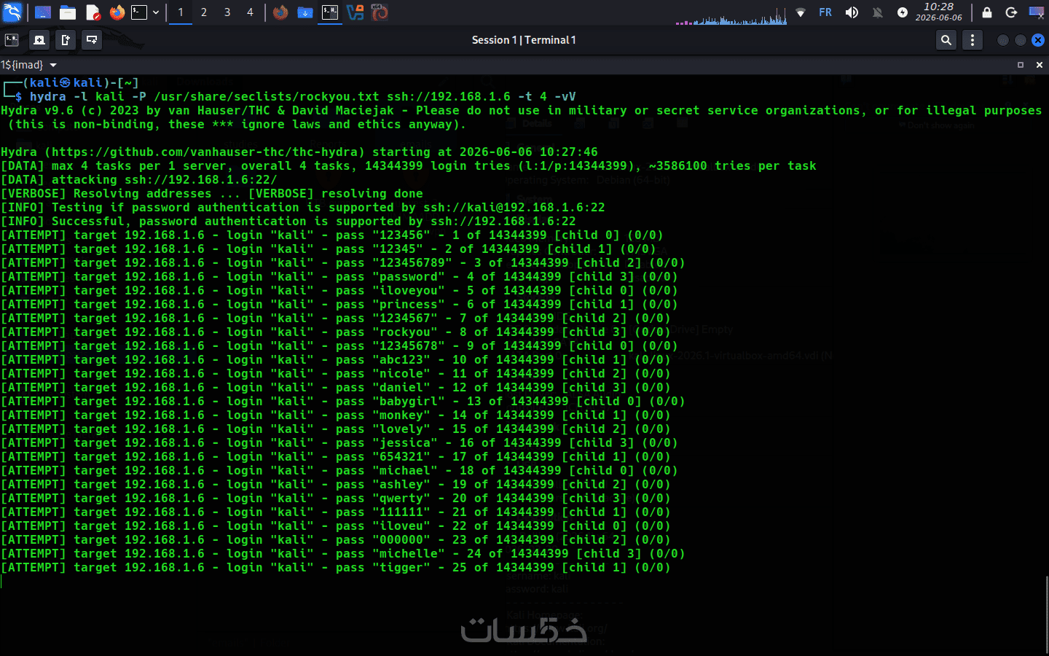This screenshot has height=656, width=1049.
Task: Click attempt line with pass "password"
Action: [339, 277]
